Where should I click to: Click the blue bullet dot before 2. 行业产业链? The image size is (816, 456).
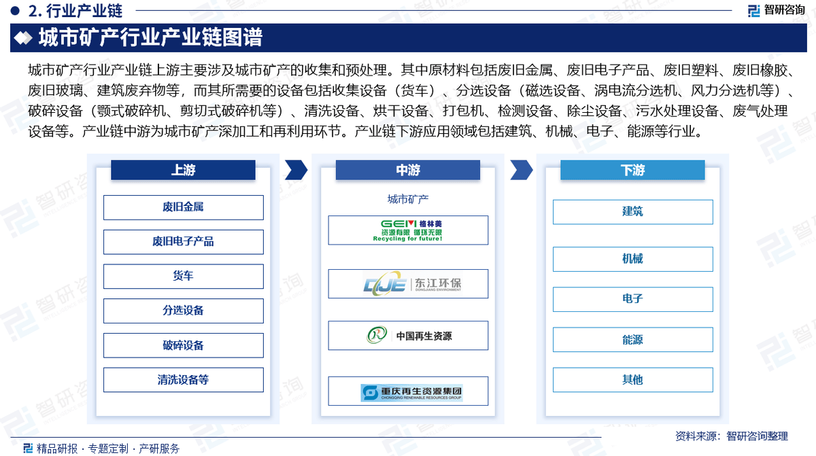(15, 10)
